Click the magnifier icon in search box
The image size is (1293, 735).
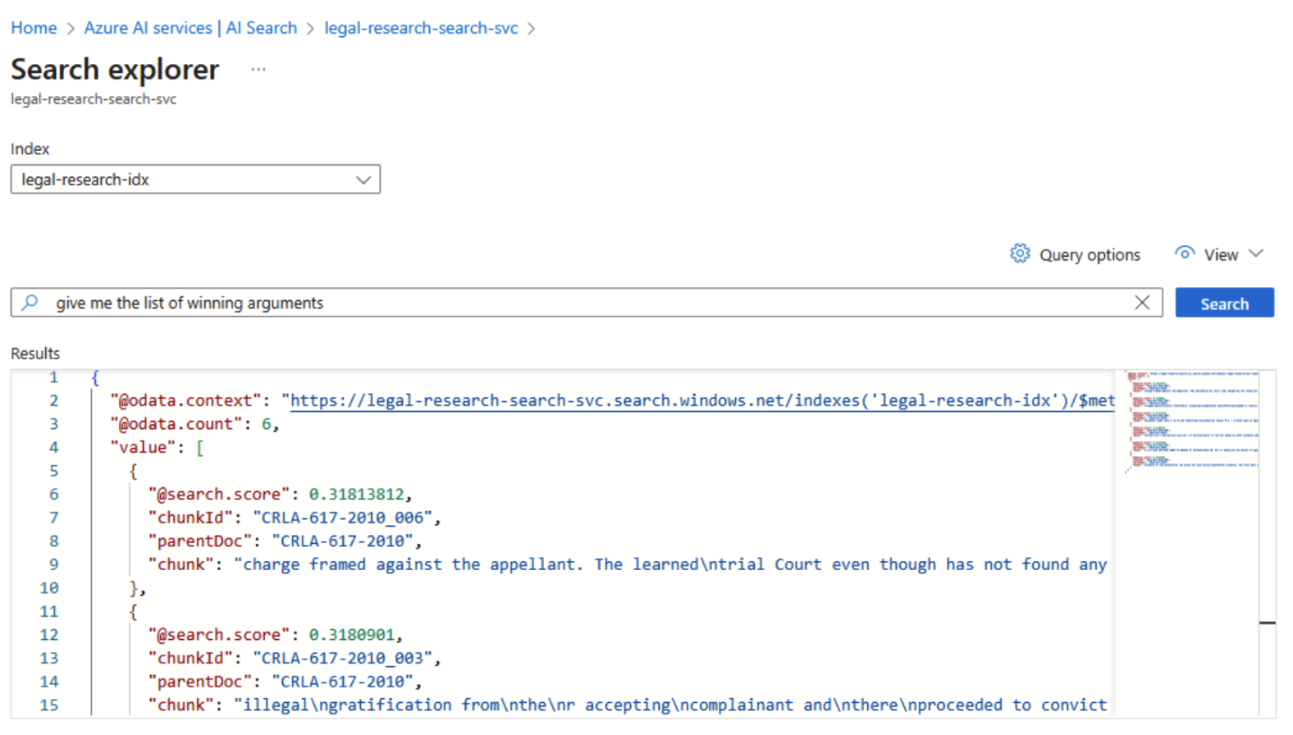(30, 303)
